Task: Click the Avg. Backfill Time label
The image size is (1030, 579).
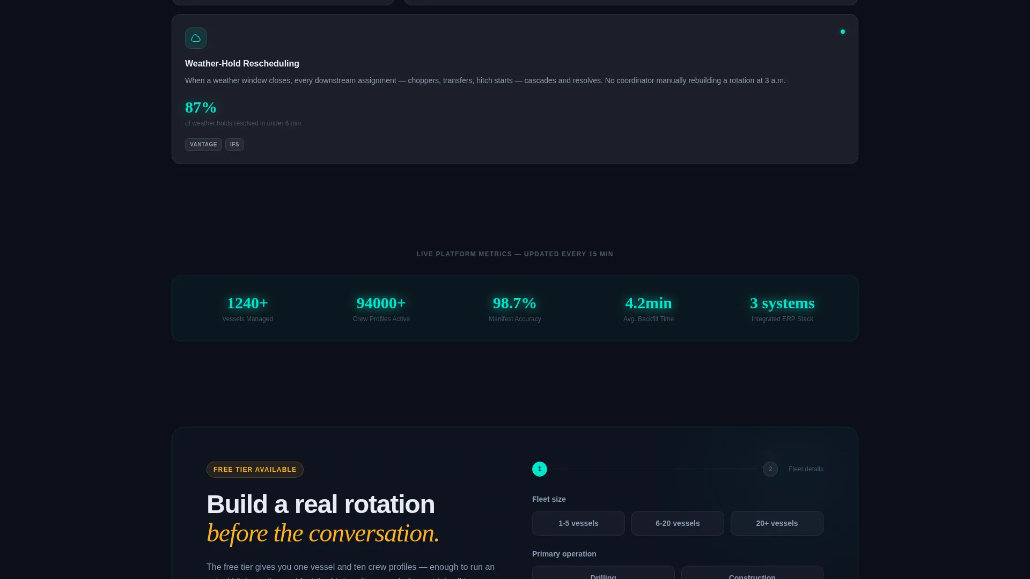Action: point(648,319)
